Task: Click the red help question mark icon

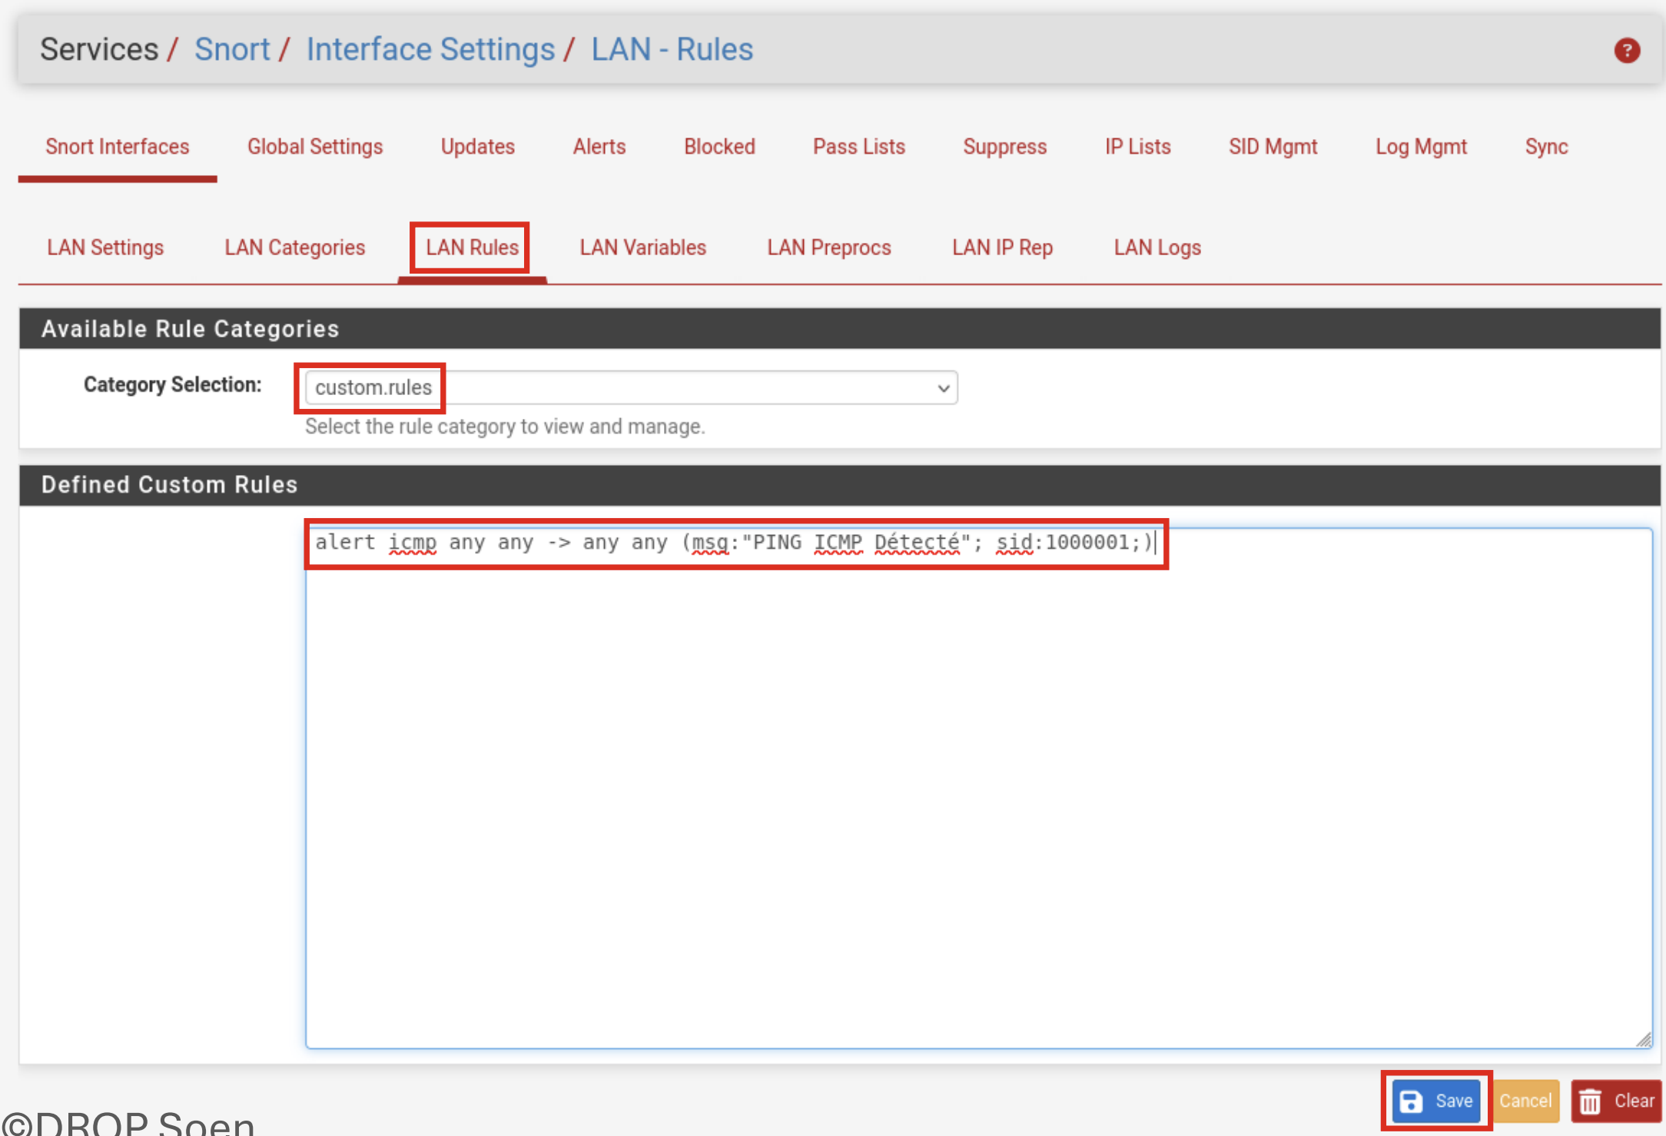Action: click(1626, 51)
